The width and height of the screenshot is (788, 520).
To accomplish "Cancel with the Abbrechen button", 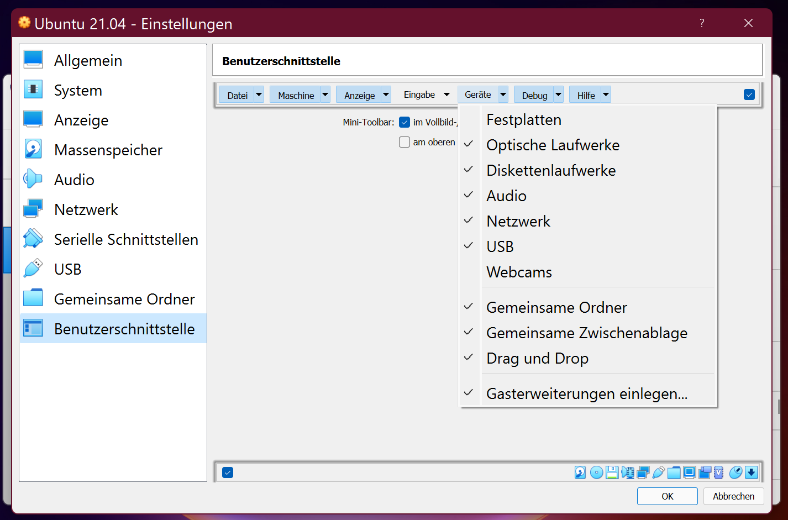I will pos(734,496).
